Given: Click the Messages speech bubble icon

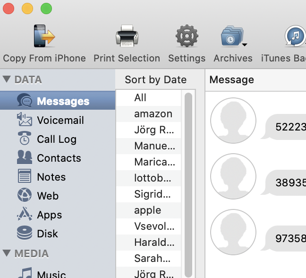Looking at the screenshot, I should point(25,100).
